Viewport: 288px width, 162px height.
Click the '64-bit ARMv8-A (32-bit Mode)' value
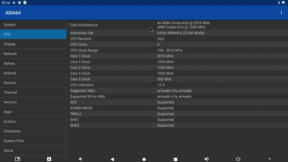pos(181,33)
